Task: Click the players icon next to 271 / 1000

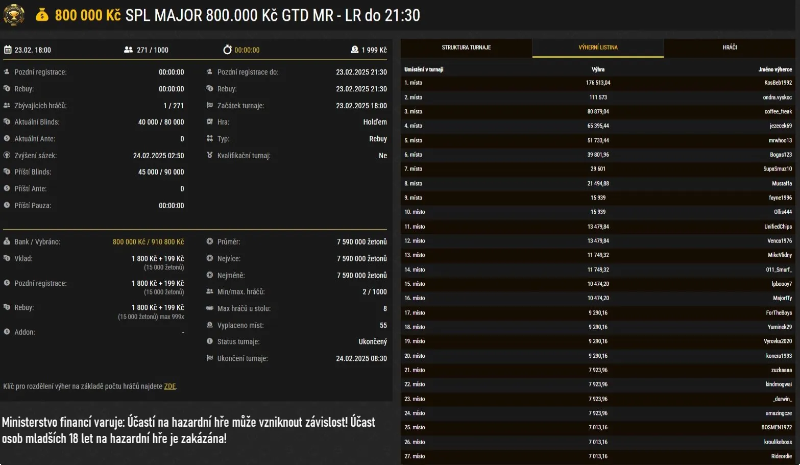Action: tap(128, 50)
